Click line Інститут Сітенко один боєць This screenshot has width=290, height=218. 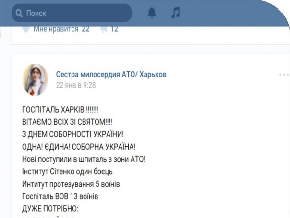tap(67, 172)
